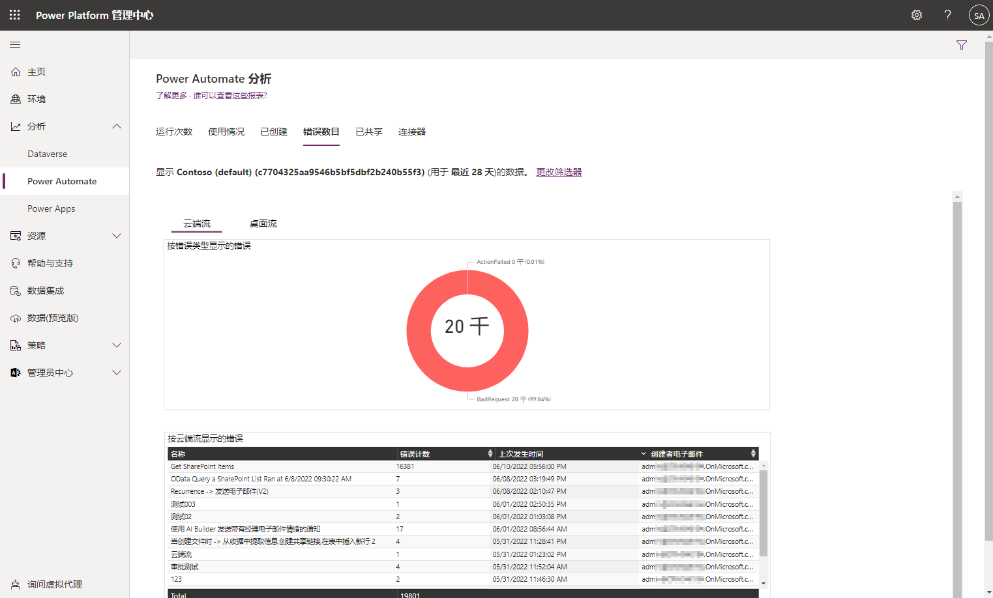Click the virtual agent icon beside 询问虚拟代理

pyautogui.click(x=16, y=584)
